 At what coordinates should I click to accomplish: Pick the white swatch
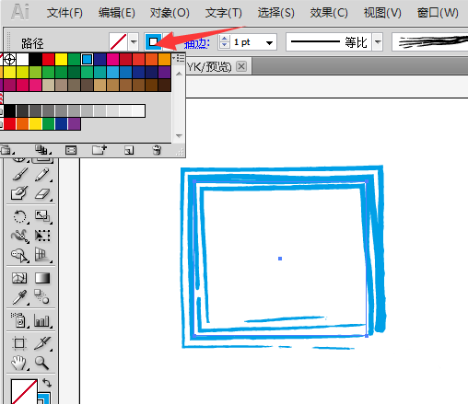pos(22,59)
